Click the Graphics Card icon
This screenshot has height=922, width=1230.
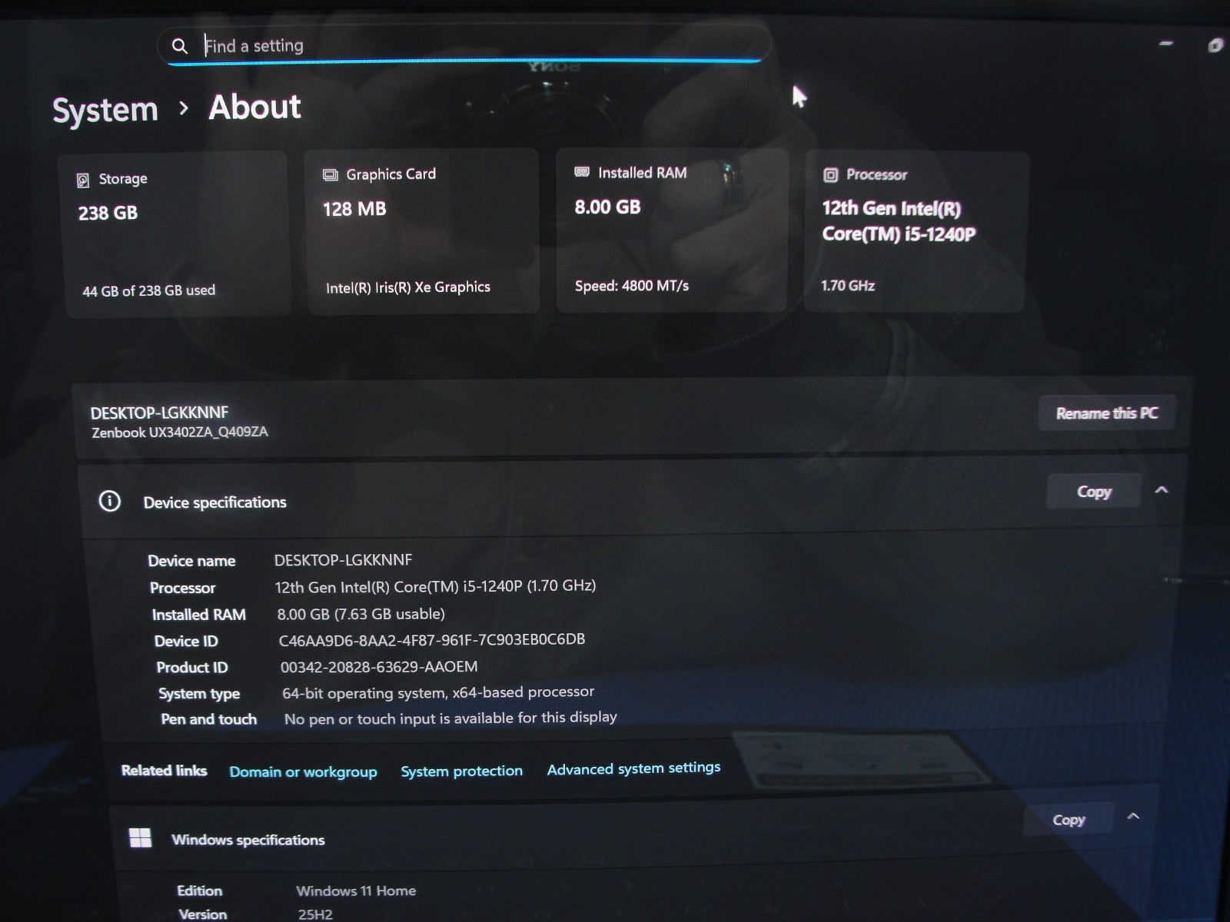click(330, 175)
